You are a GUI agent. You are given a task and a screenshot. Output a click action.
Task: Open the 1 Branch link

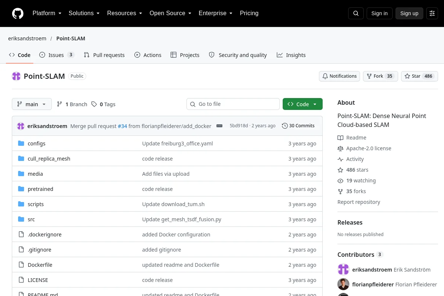(72, 104)
